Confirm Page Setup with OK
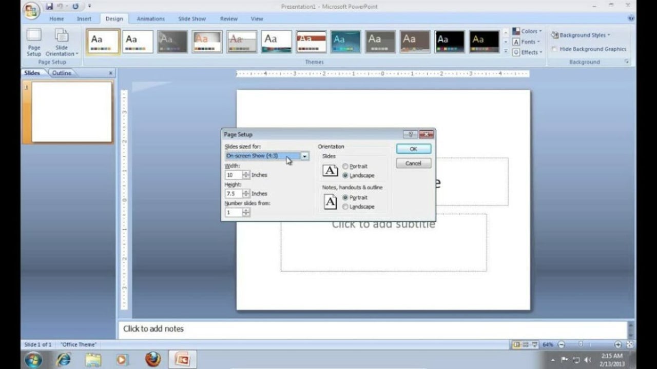Viewport: 657px width, 369px height. pos(413,149)
